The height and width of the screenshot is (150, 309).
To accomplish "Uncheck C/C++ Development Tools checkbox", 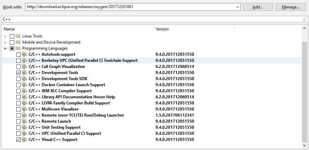I will [18, 73].
